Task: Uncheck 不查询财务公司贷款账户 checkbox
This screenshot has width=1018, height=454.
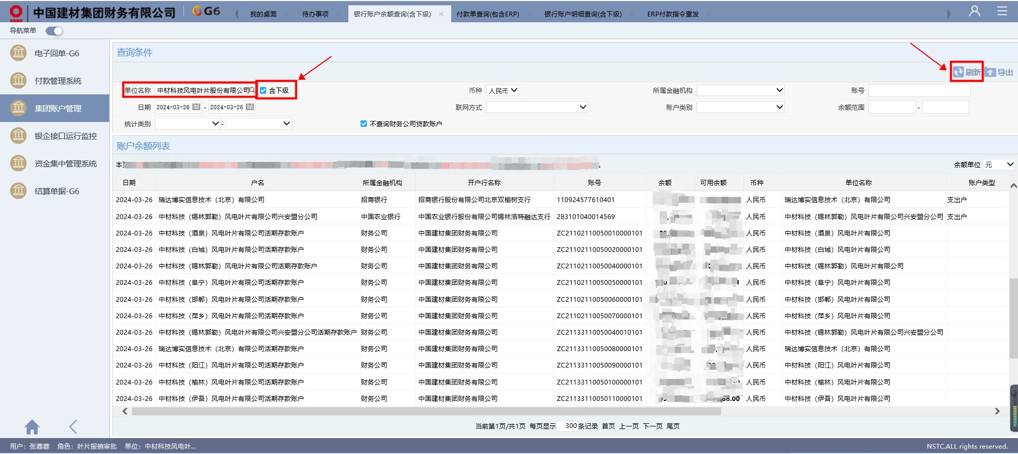Action: coord(364,124)
